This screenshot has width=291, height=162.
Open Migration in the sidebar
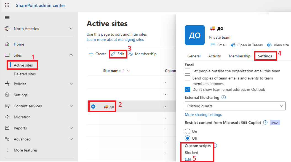tap(22, 117)
